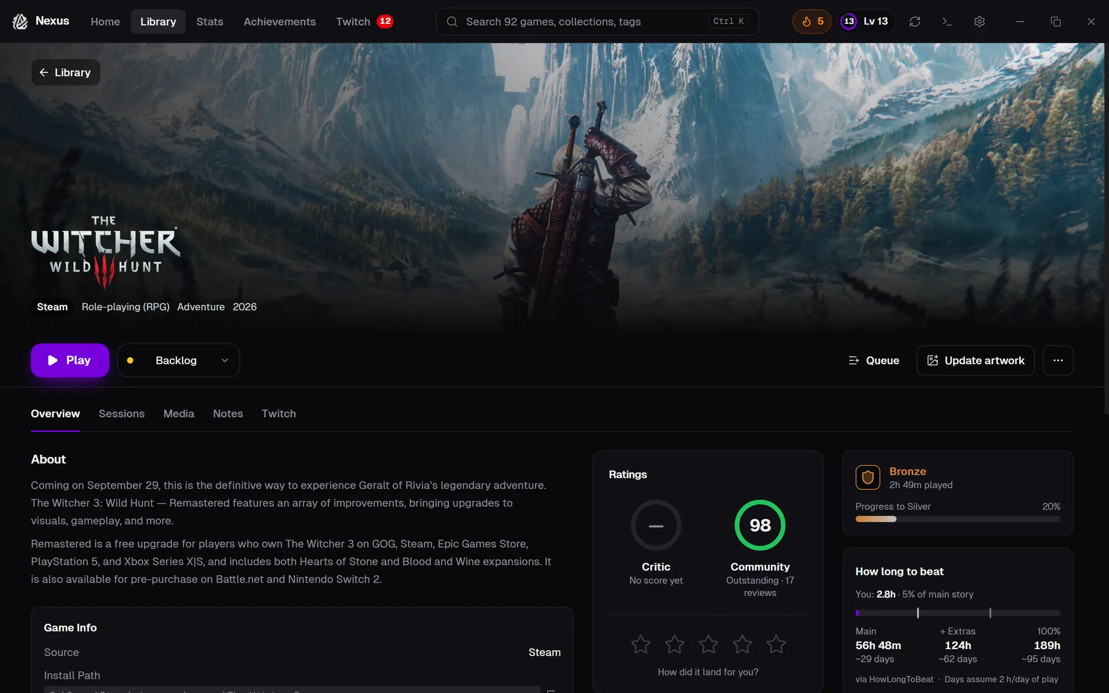
Task: Click the Role-playing (RPG) genre tag
Action: point(125,307)
